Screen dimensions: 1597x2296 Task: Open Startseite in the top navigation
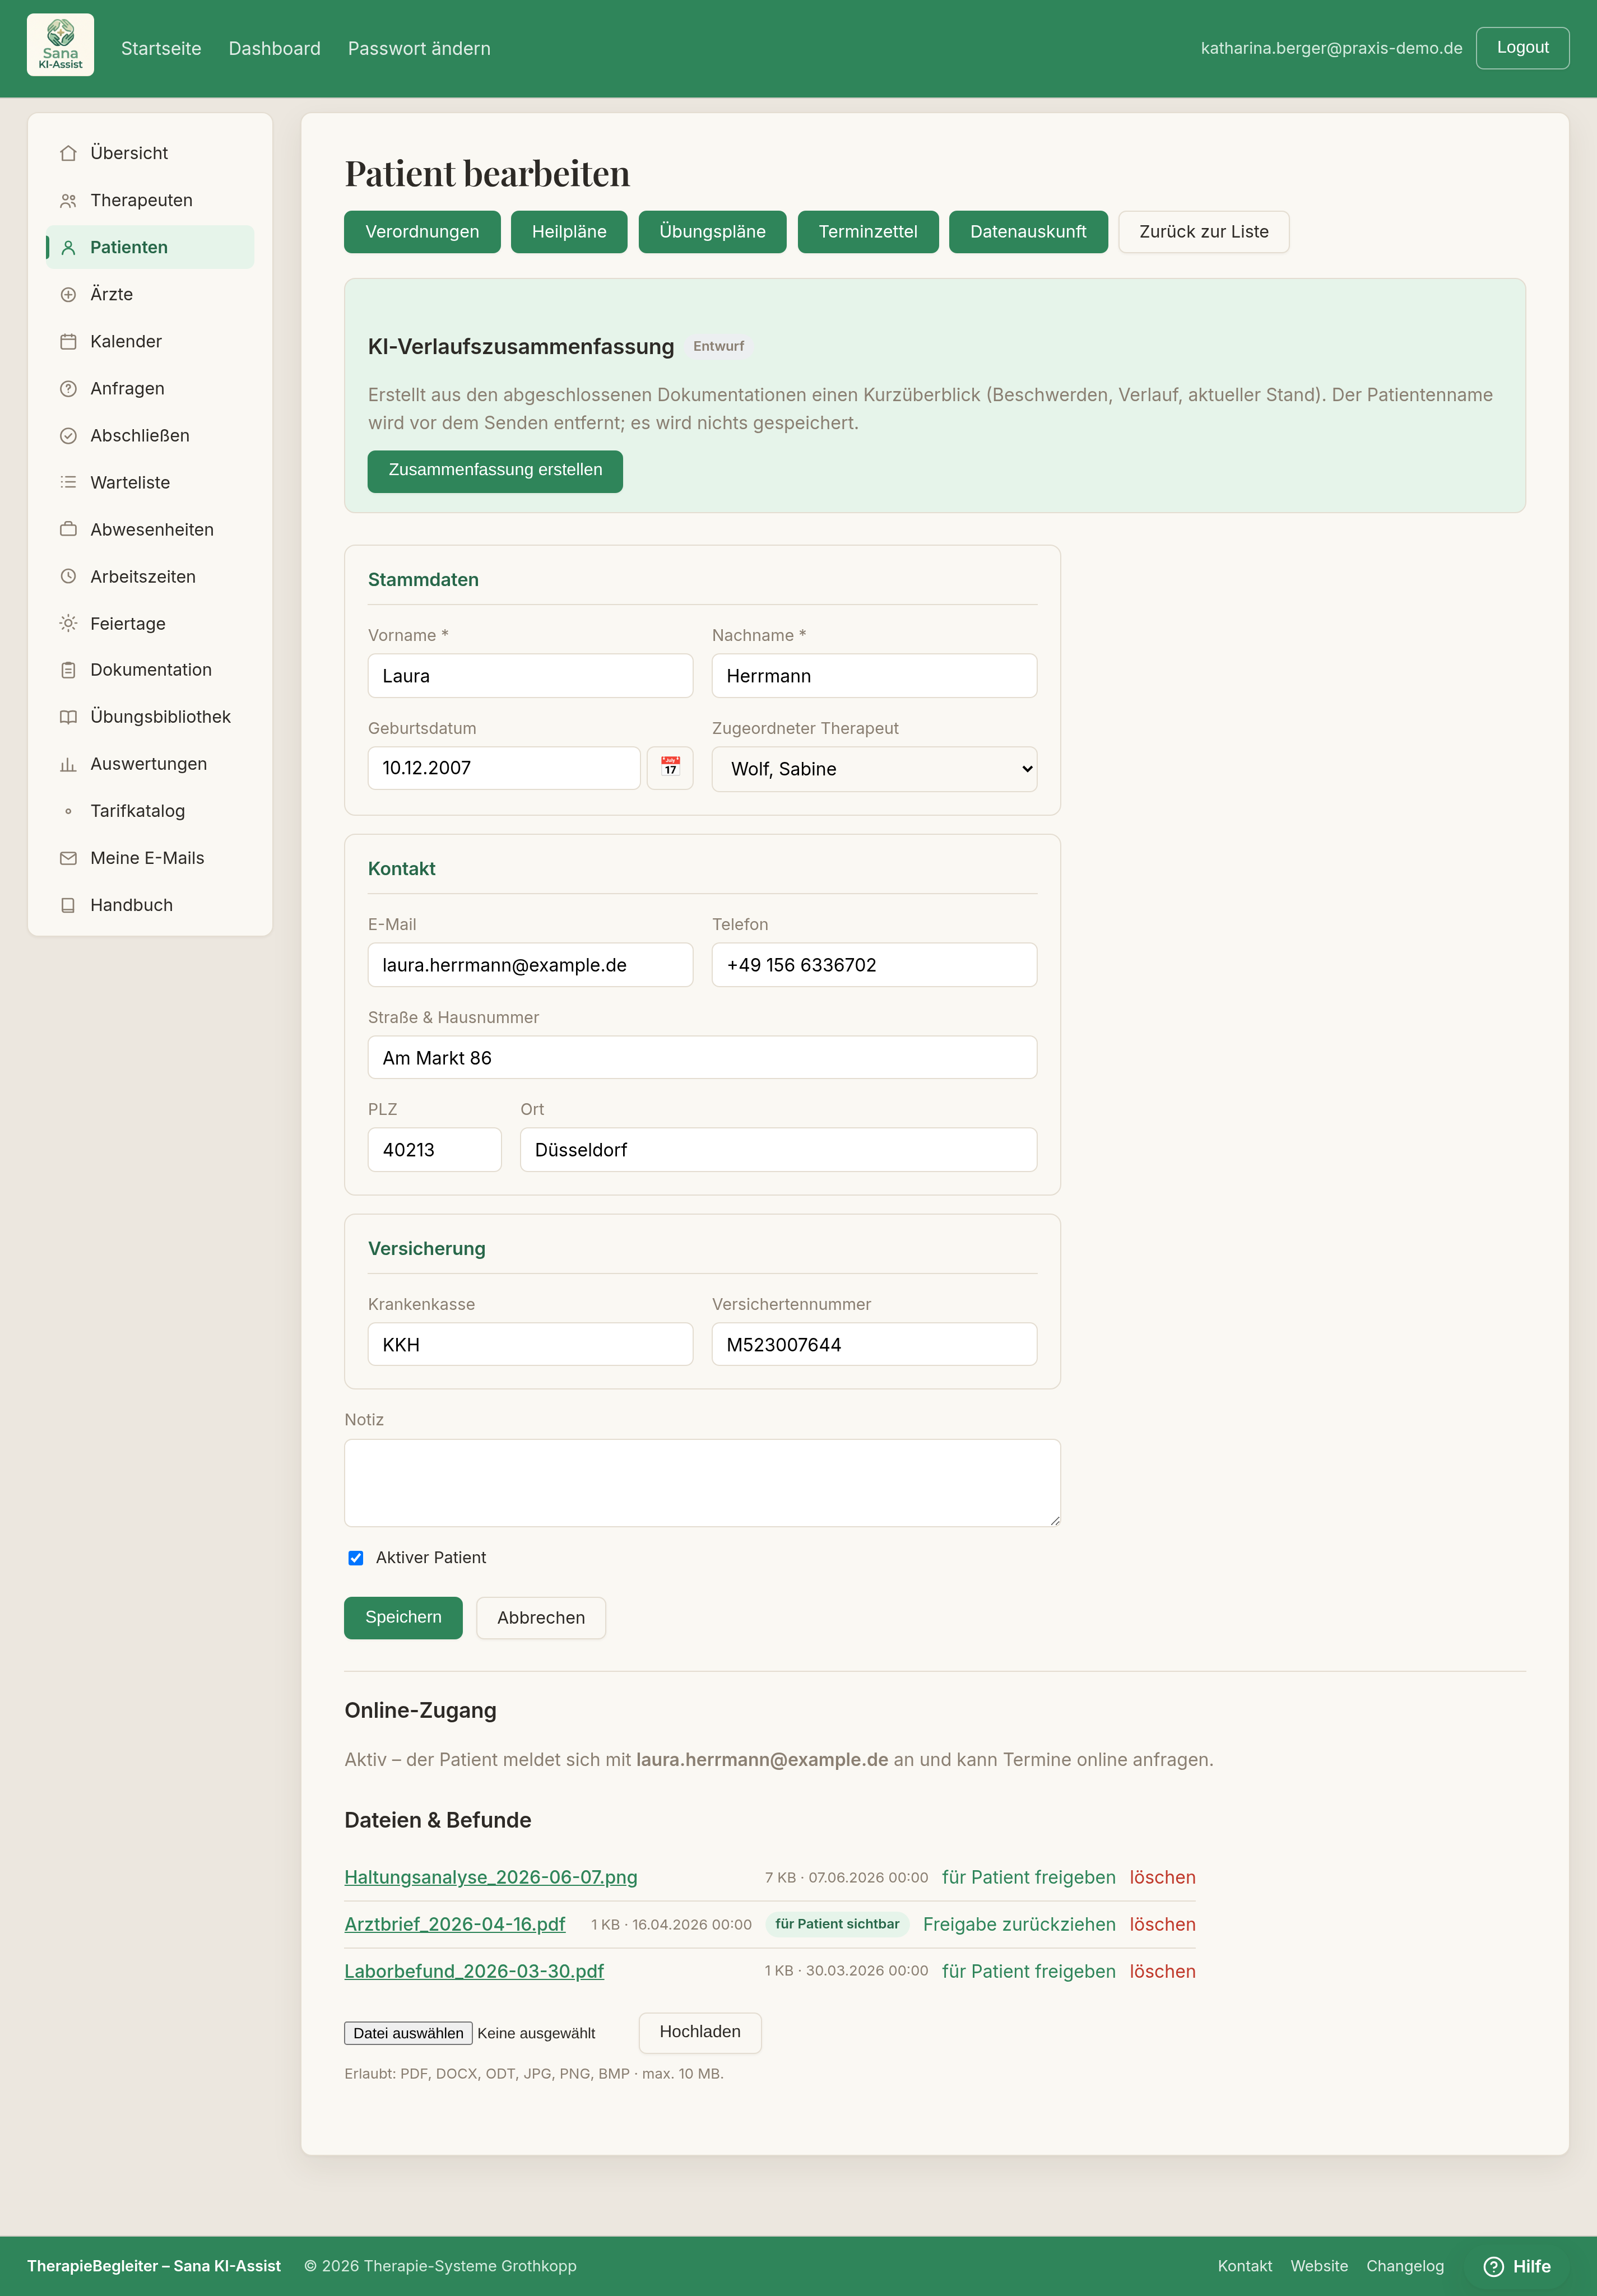coord(161,48)
